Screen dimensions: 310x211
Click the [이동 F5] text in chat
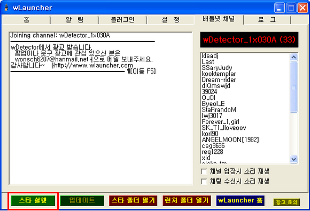[x=143, y=71]
